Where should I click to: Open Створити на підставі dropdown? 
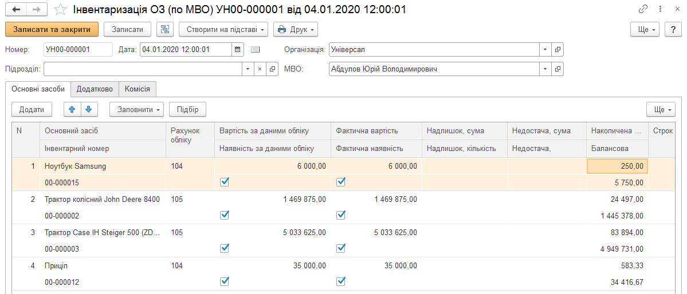coord(223,29)
